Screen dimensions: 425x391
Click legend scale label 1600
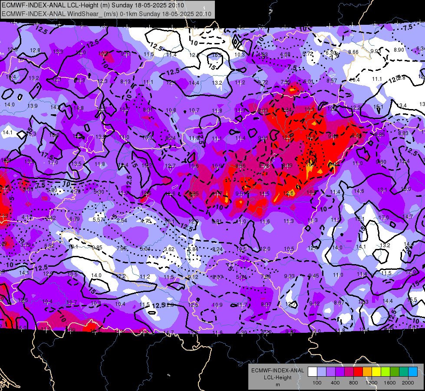click(x=390, y=383)
